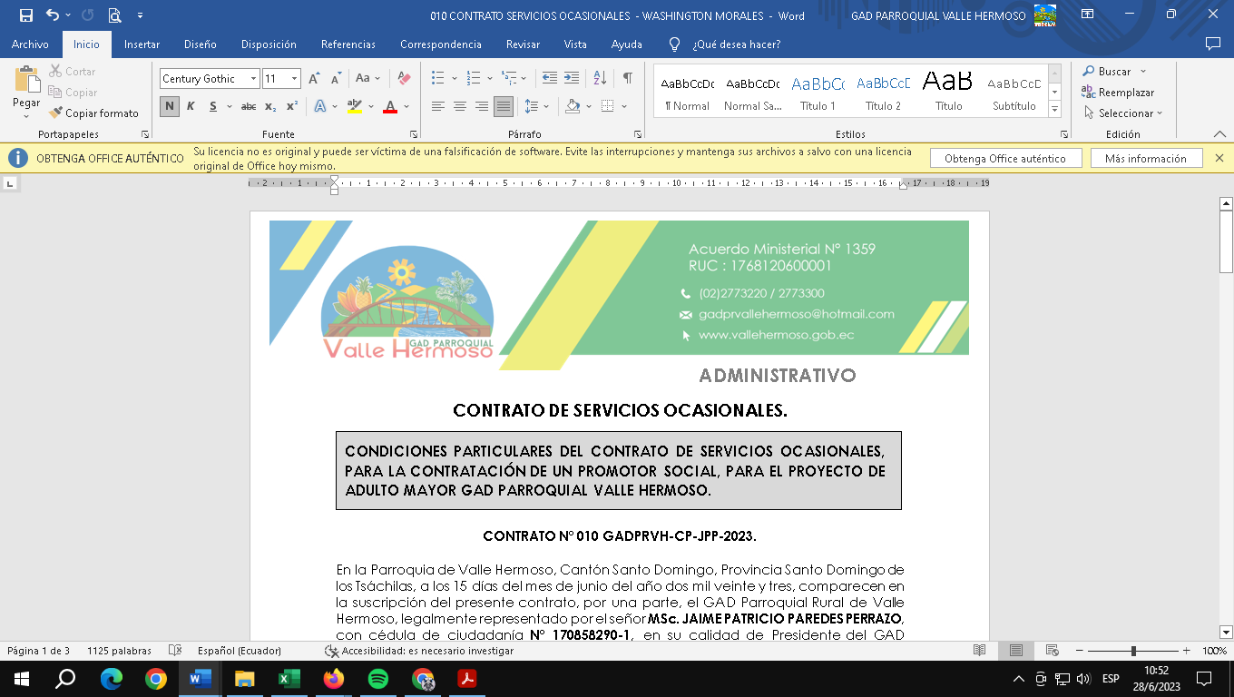This screenshot has height=697, width=1234.
Task: Open Excel from the taskbar
Action: pyautogui.click(x=289, y=679)
